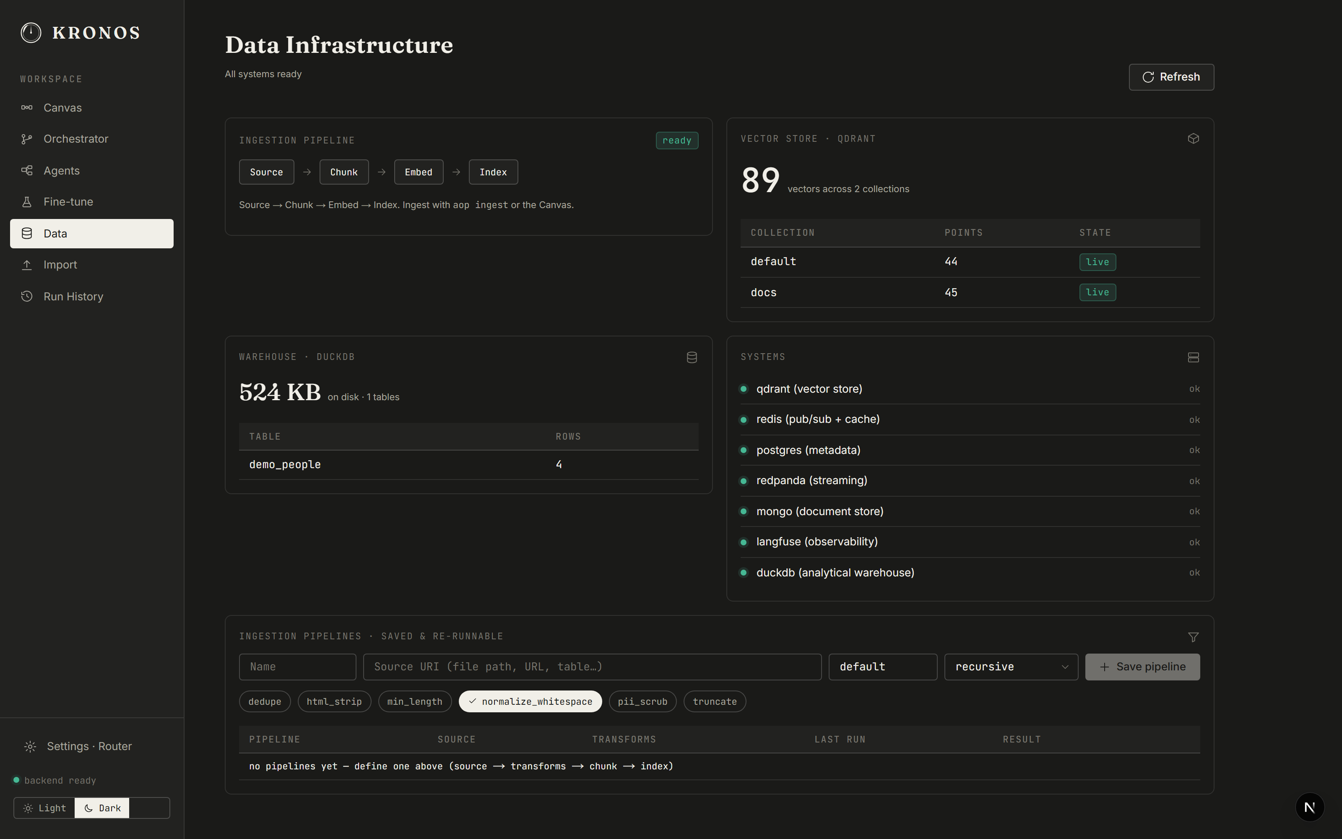The image size is (1342, 839).
Task: Click the Agents sidebar icon
Action: 26,170
